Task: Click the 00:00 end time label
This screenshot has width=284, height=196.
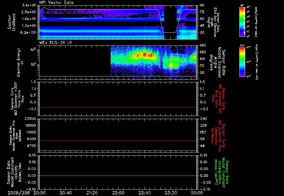Action: (197, 193)
